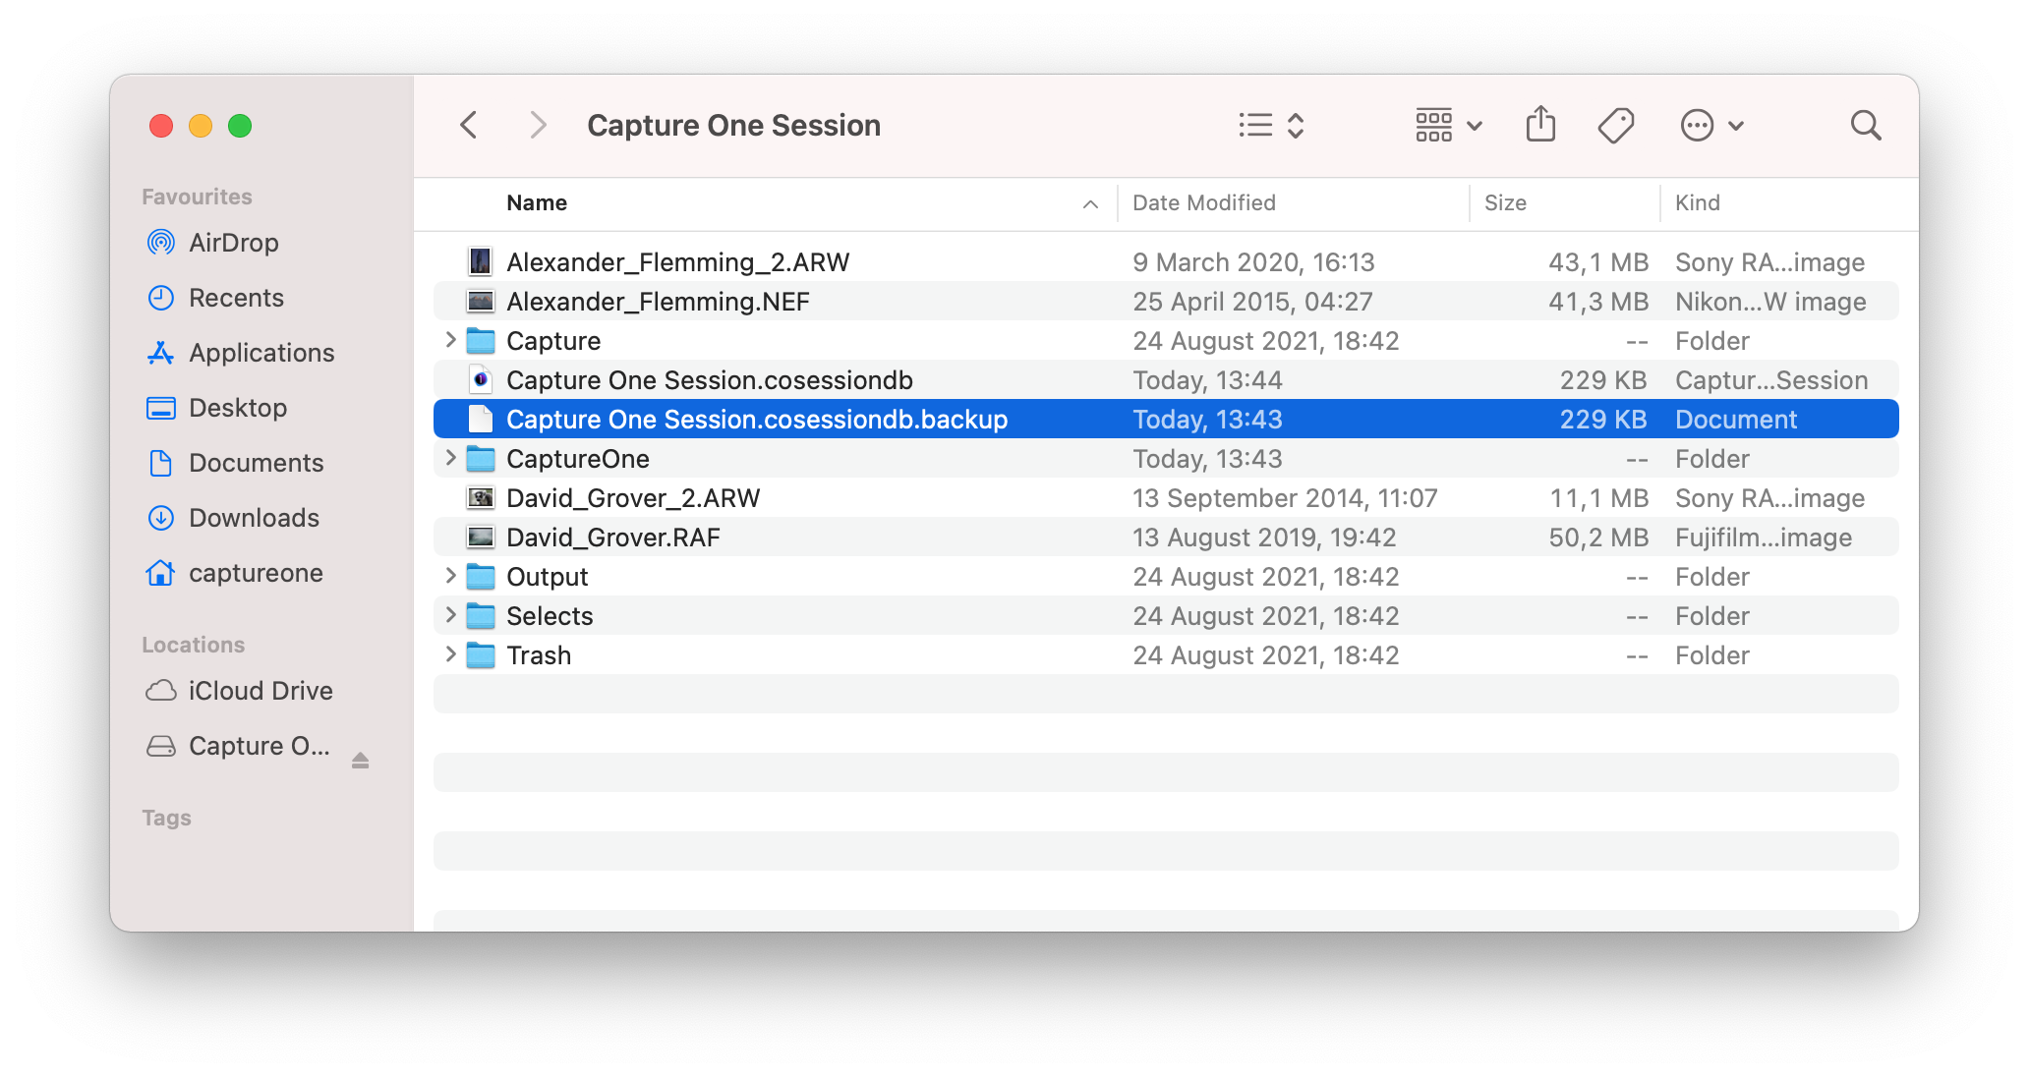Image resolution: width=2029 pixels, height=1077 pixels.
Task: Select the David_Grover.RAF file thumbnail
Action: [x=480, y=538]
